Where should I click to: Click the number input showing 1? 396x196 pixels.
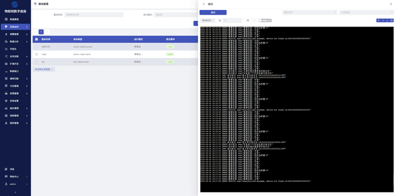click(232, 20)
